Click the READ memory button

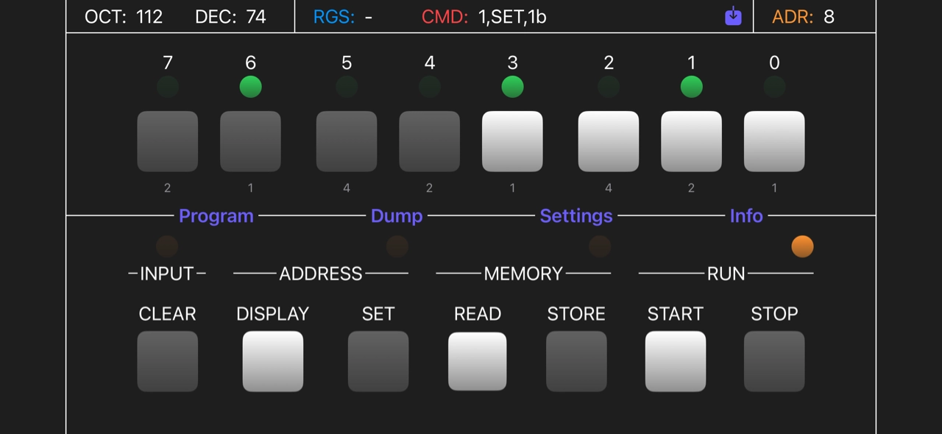coord(478,361)
